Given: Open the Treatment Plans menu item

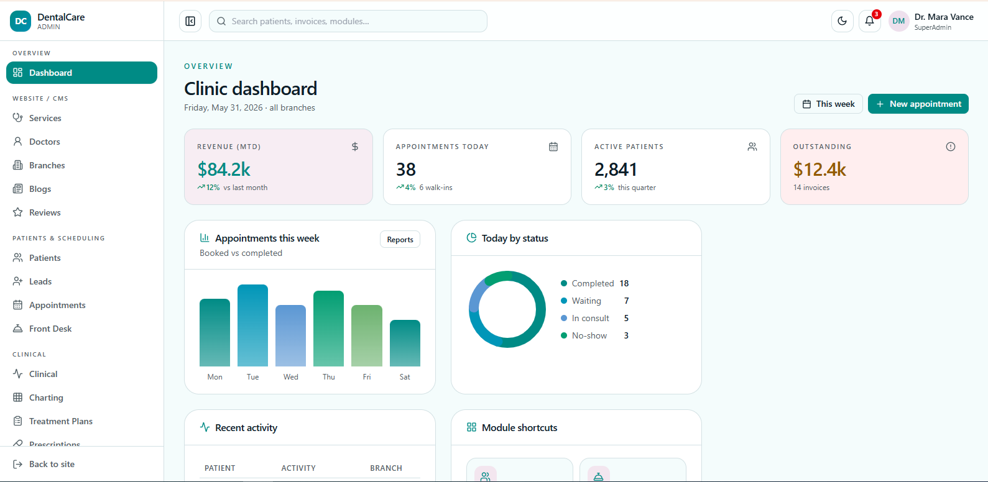Looking at the screenshot, I should point(81,421).
